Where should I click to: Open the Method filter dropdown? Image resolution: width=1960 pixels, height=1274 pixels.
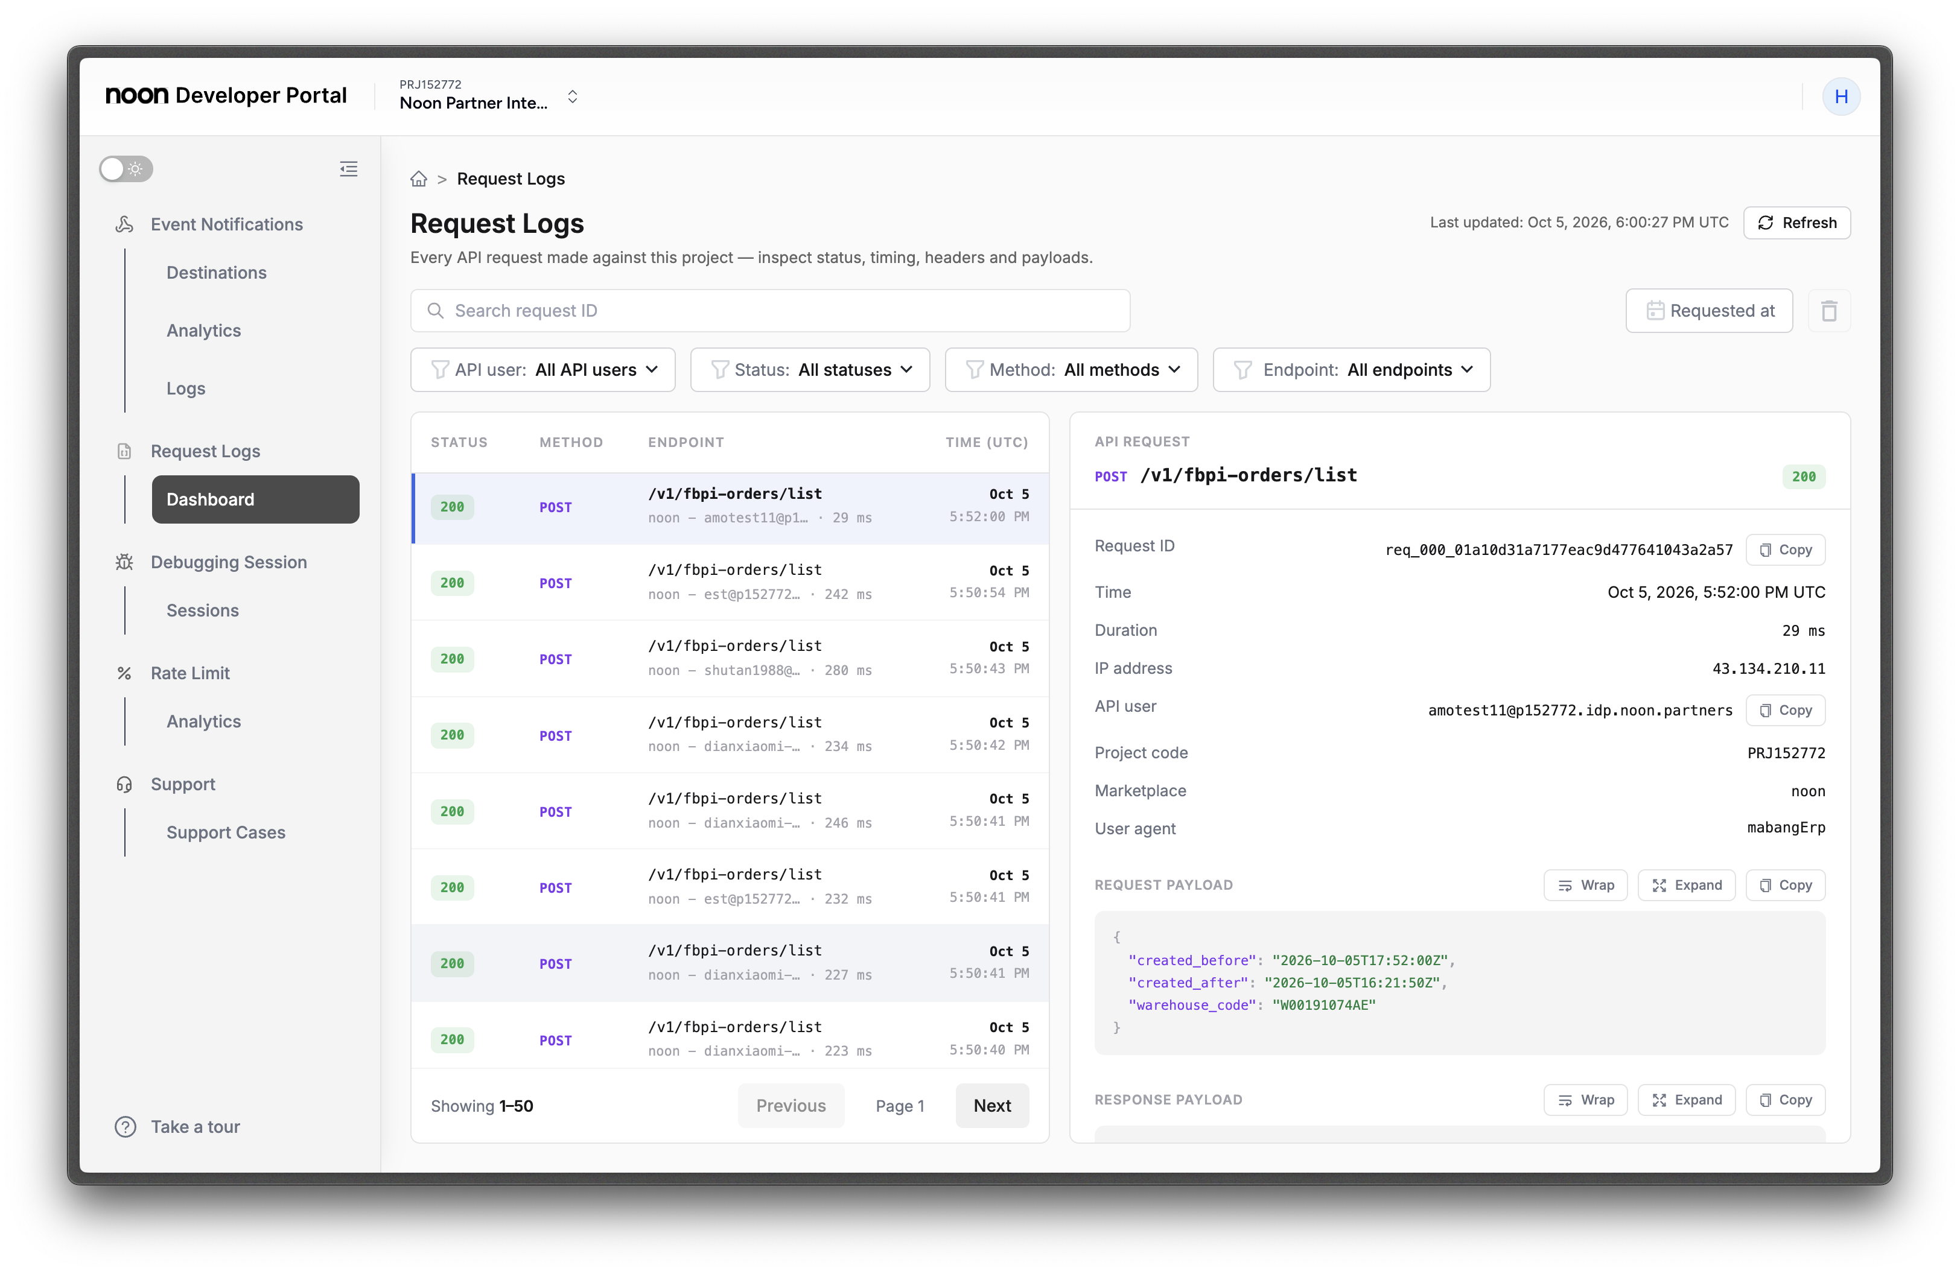pyautogui.click(x=1071, y=370)
